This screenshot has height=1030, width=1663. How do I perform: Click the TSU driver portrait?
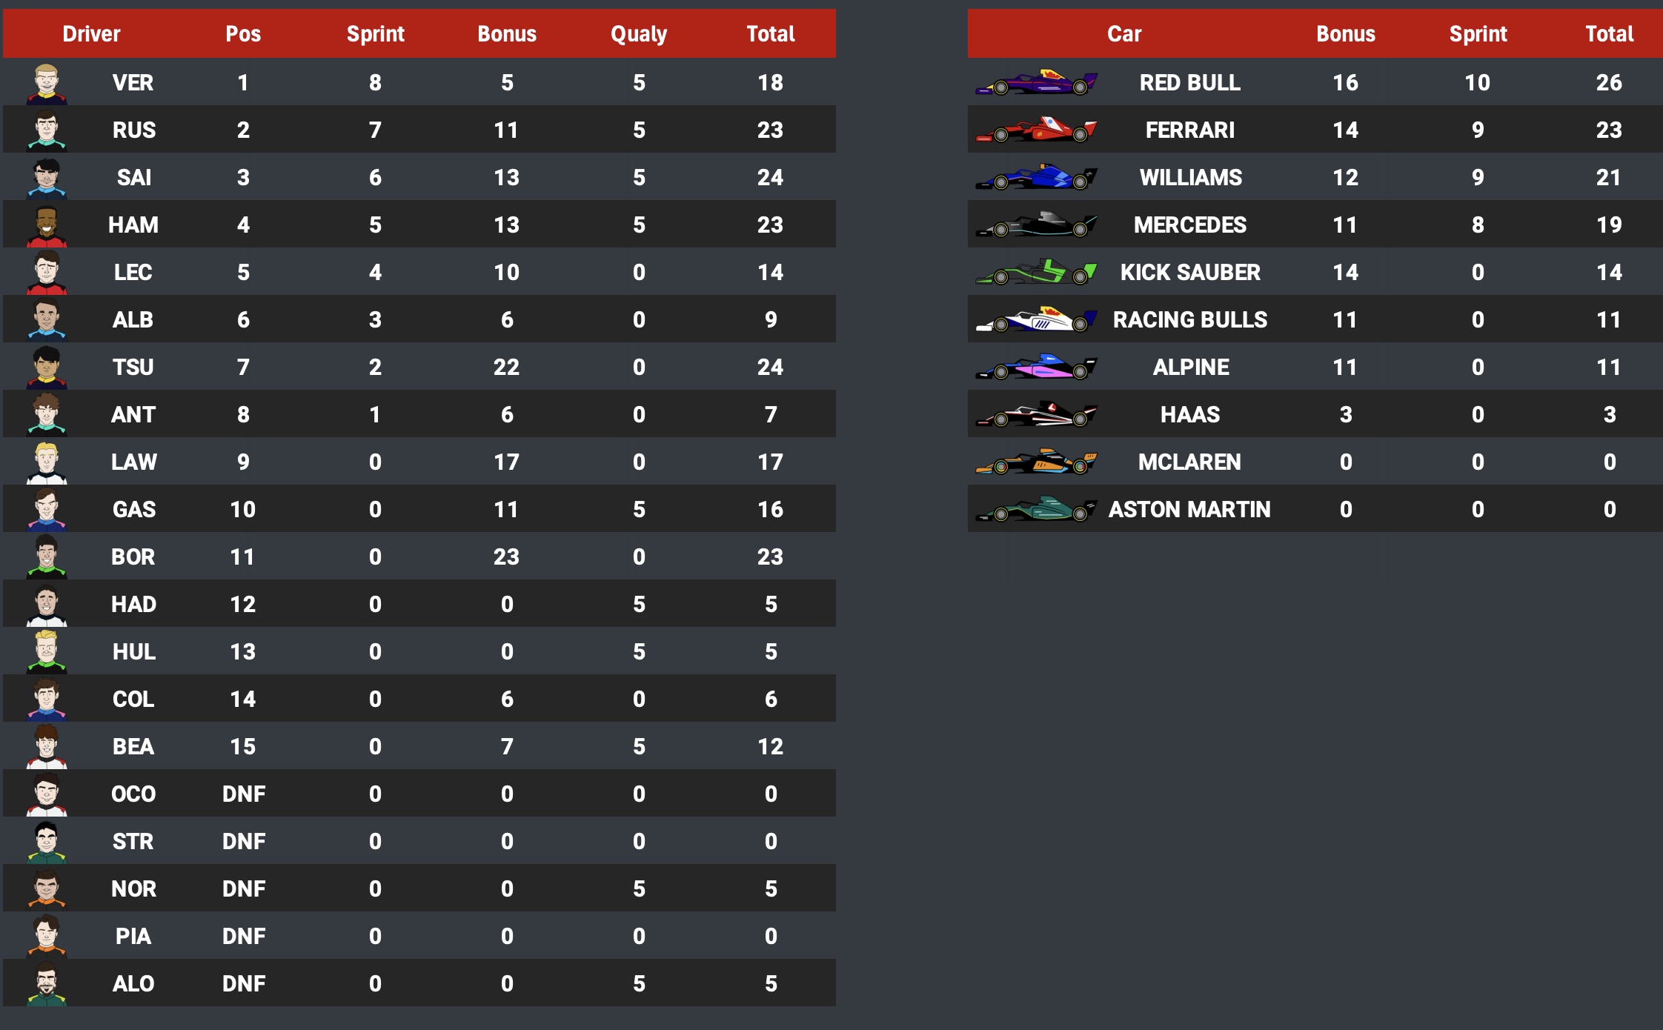pos(47,368)
